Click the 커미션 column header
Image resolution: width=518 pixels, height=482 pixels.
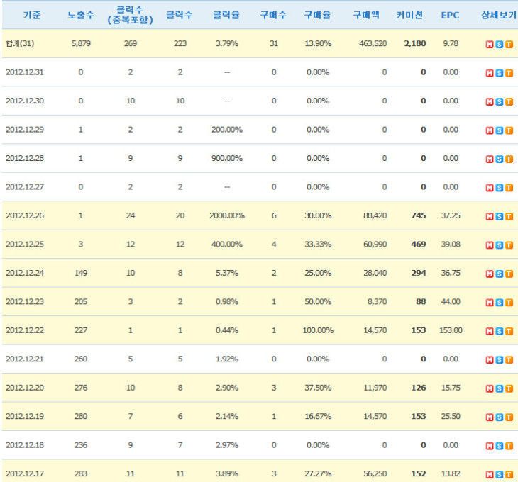click(410, 15)
